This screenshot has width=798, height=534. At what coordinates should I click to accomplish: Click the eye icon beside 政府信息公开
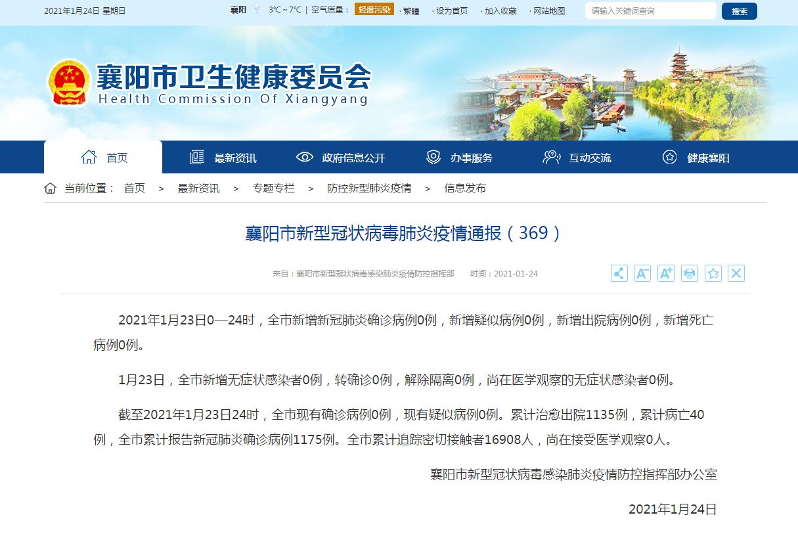click(x=305, y=157)
